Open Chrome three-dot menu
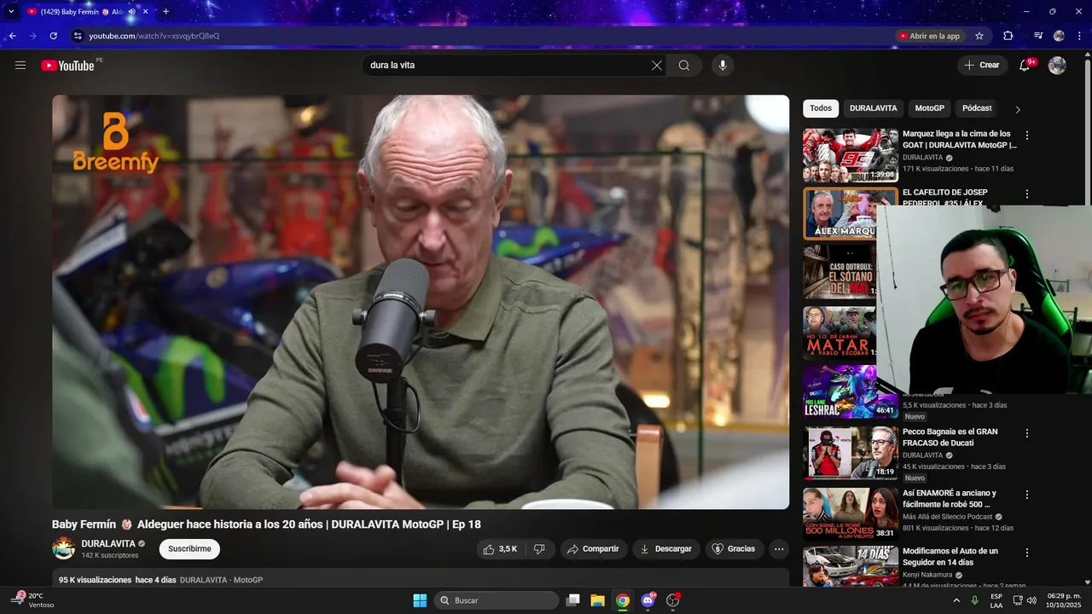This screenshot has height=614, width=1092. pyautogui.click(x=1078, y=36)
